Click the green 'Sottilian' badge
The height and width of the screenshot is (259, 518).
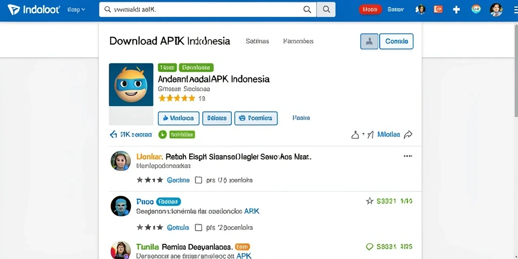point(182,135)
